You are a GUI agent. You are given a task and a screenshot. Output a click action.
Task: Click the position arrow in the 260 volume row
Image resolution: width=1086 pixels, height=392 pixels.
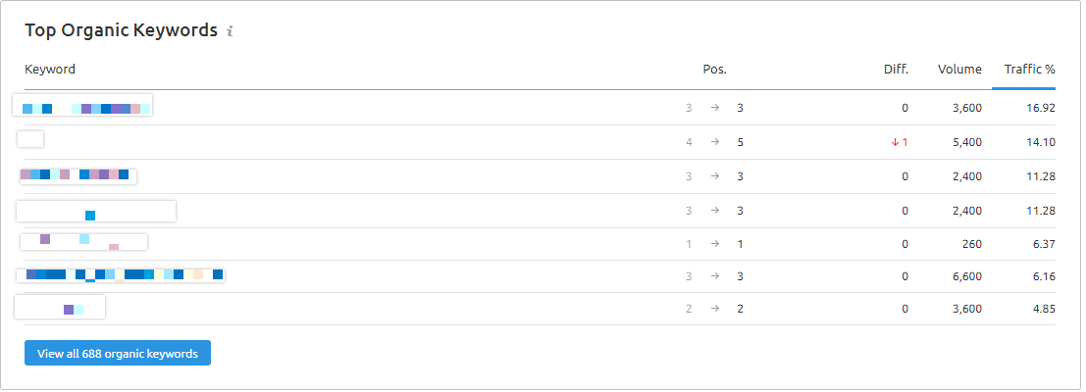pos(715,243)
